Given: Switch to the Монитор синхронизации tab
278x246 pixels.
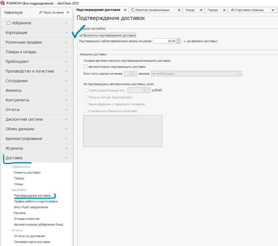Looking at the screenshot, I should 152,10.
